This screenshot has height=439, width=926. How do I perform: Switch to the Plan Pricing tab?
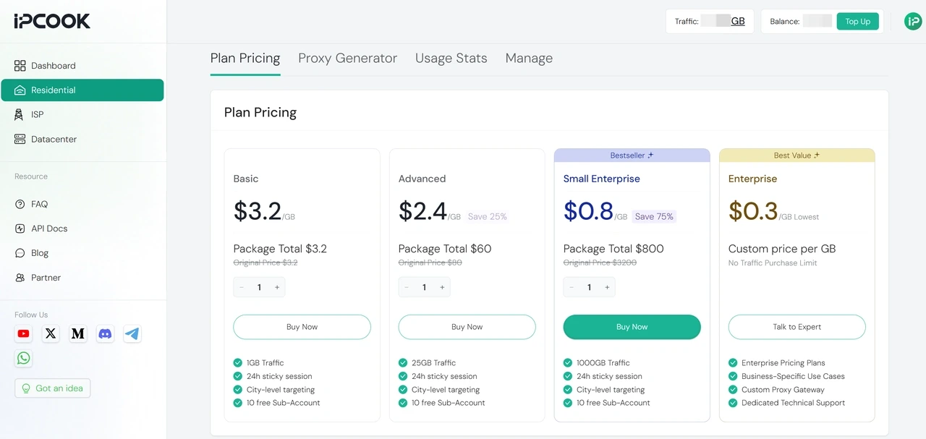tap(245, 59)
